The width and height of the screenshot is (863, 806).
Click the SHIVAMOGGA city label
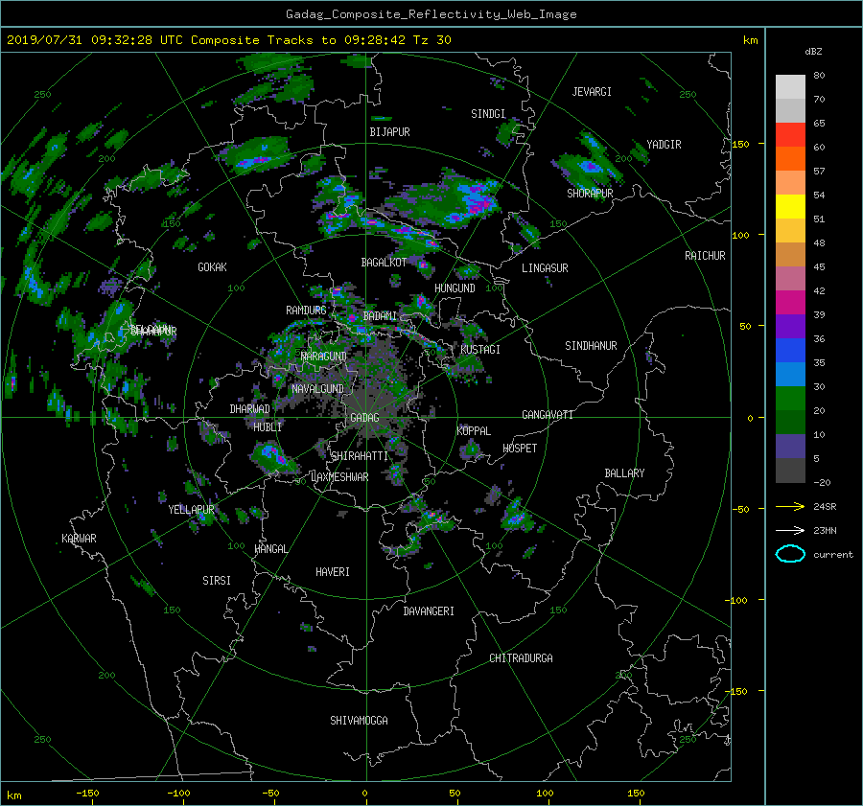coord(359,720)
